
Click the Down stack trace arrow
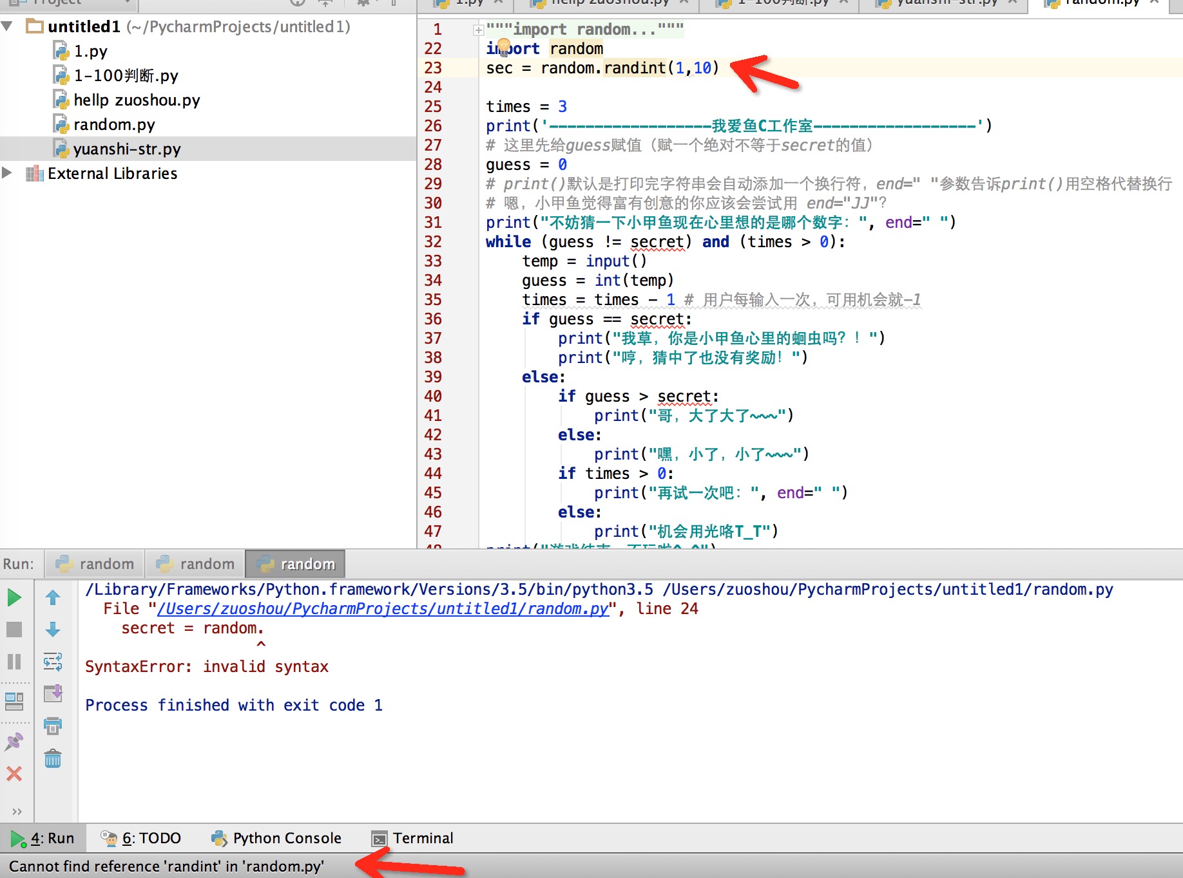coord(53,630)
